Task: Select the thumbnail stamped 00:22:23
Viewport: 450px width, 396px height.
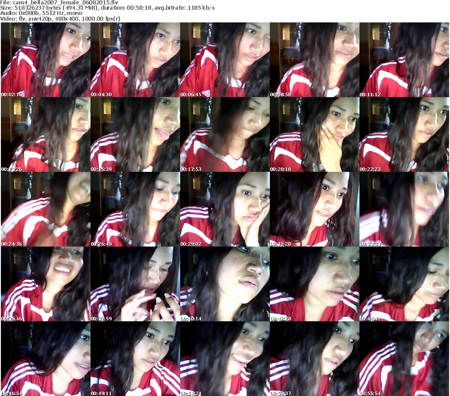Action: coord(404,134)
